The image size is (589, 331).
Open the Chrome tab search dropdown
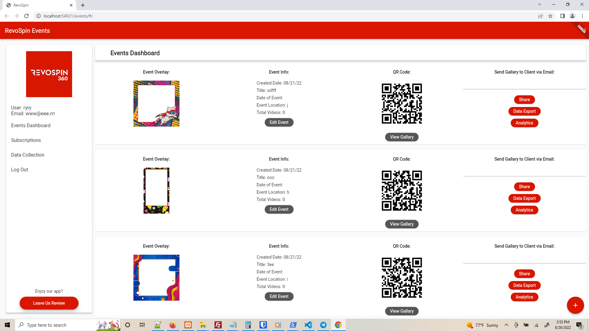click(539, 4)
